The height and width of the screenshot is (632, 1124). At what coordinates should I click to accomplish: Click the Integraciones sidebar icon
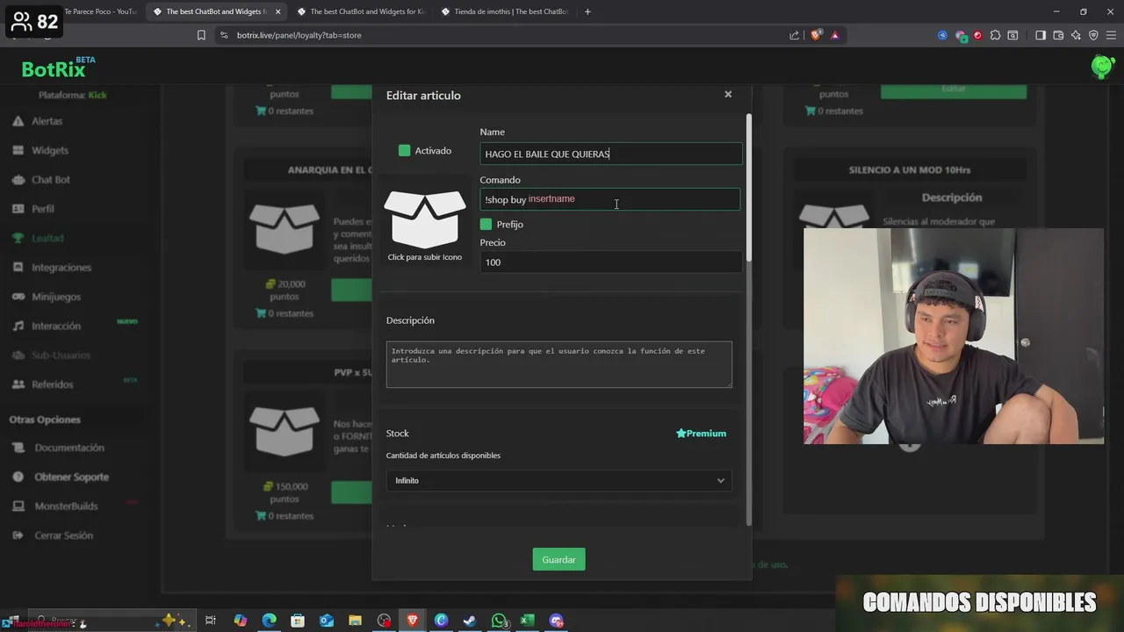pos(18,267)
